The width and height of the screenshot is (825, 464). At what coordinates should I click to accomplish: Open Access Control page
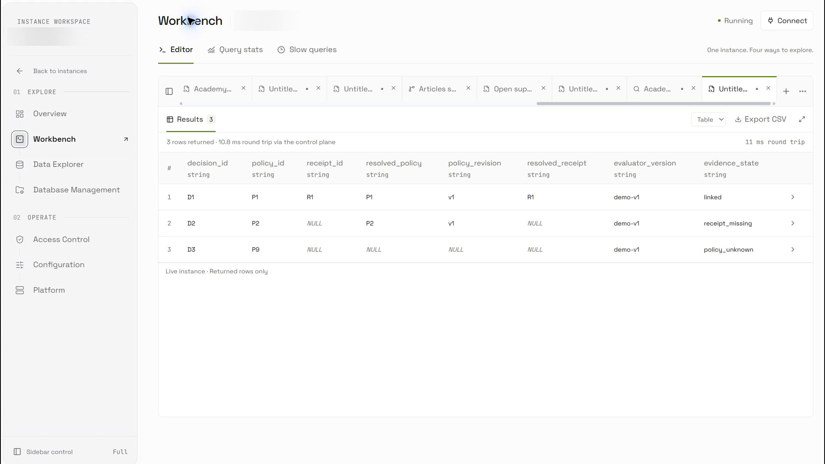[61, 240]
